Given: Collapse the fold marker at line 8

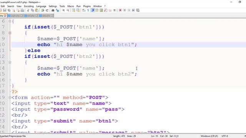Looking at the screenshot, I should click(x=10, y=33).
